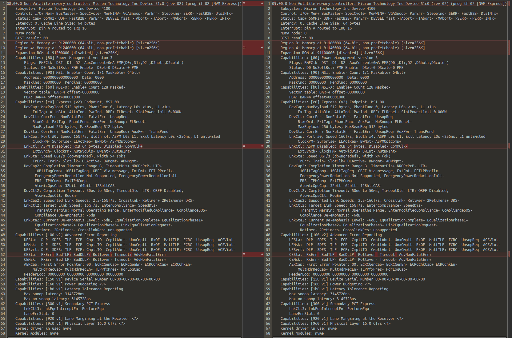Viewport: 512px width, 338px height.
Task: Click left 'LnkCap2: Supported Link Speeds' line
Action: [x=109, y=200]
